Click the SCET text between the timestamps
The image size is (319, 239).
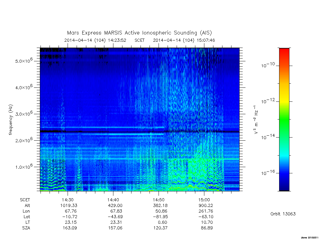[140, 40]
